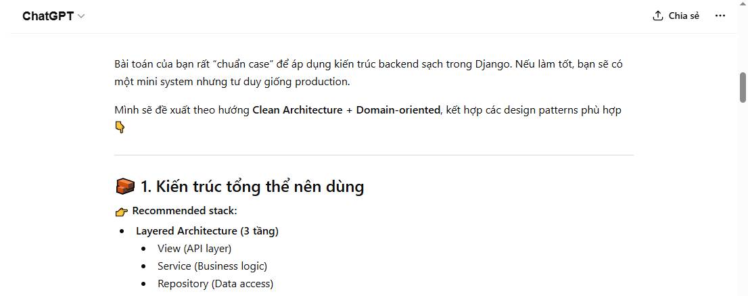Click the "View (API layer)" list item
Viewport: 748px width, 296px height.
[x=194, y=249]
